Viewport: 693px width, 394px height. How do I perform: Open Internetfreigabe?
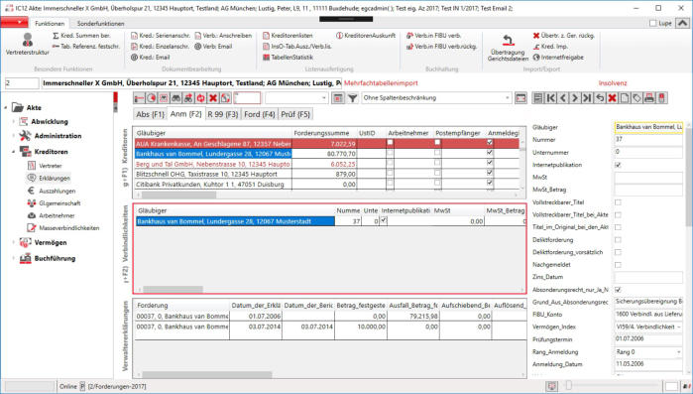tap(558, 57)
